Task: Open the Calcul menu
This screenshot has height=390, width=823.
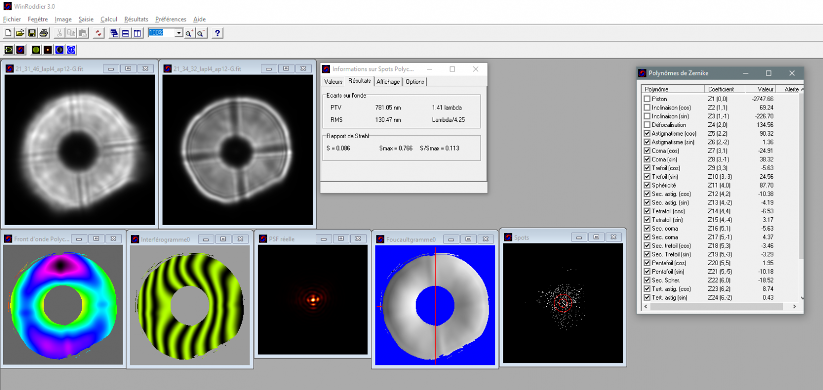Action: click(x=109, y=20)
